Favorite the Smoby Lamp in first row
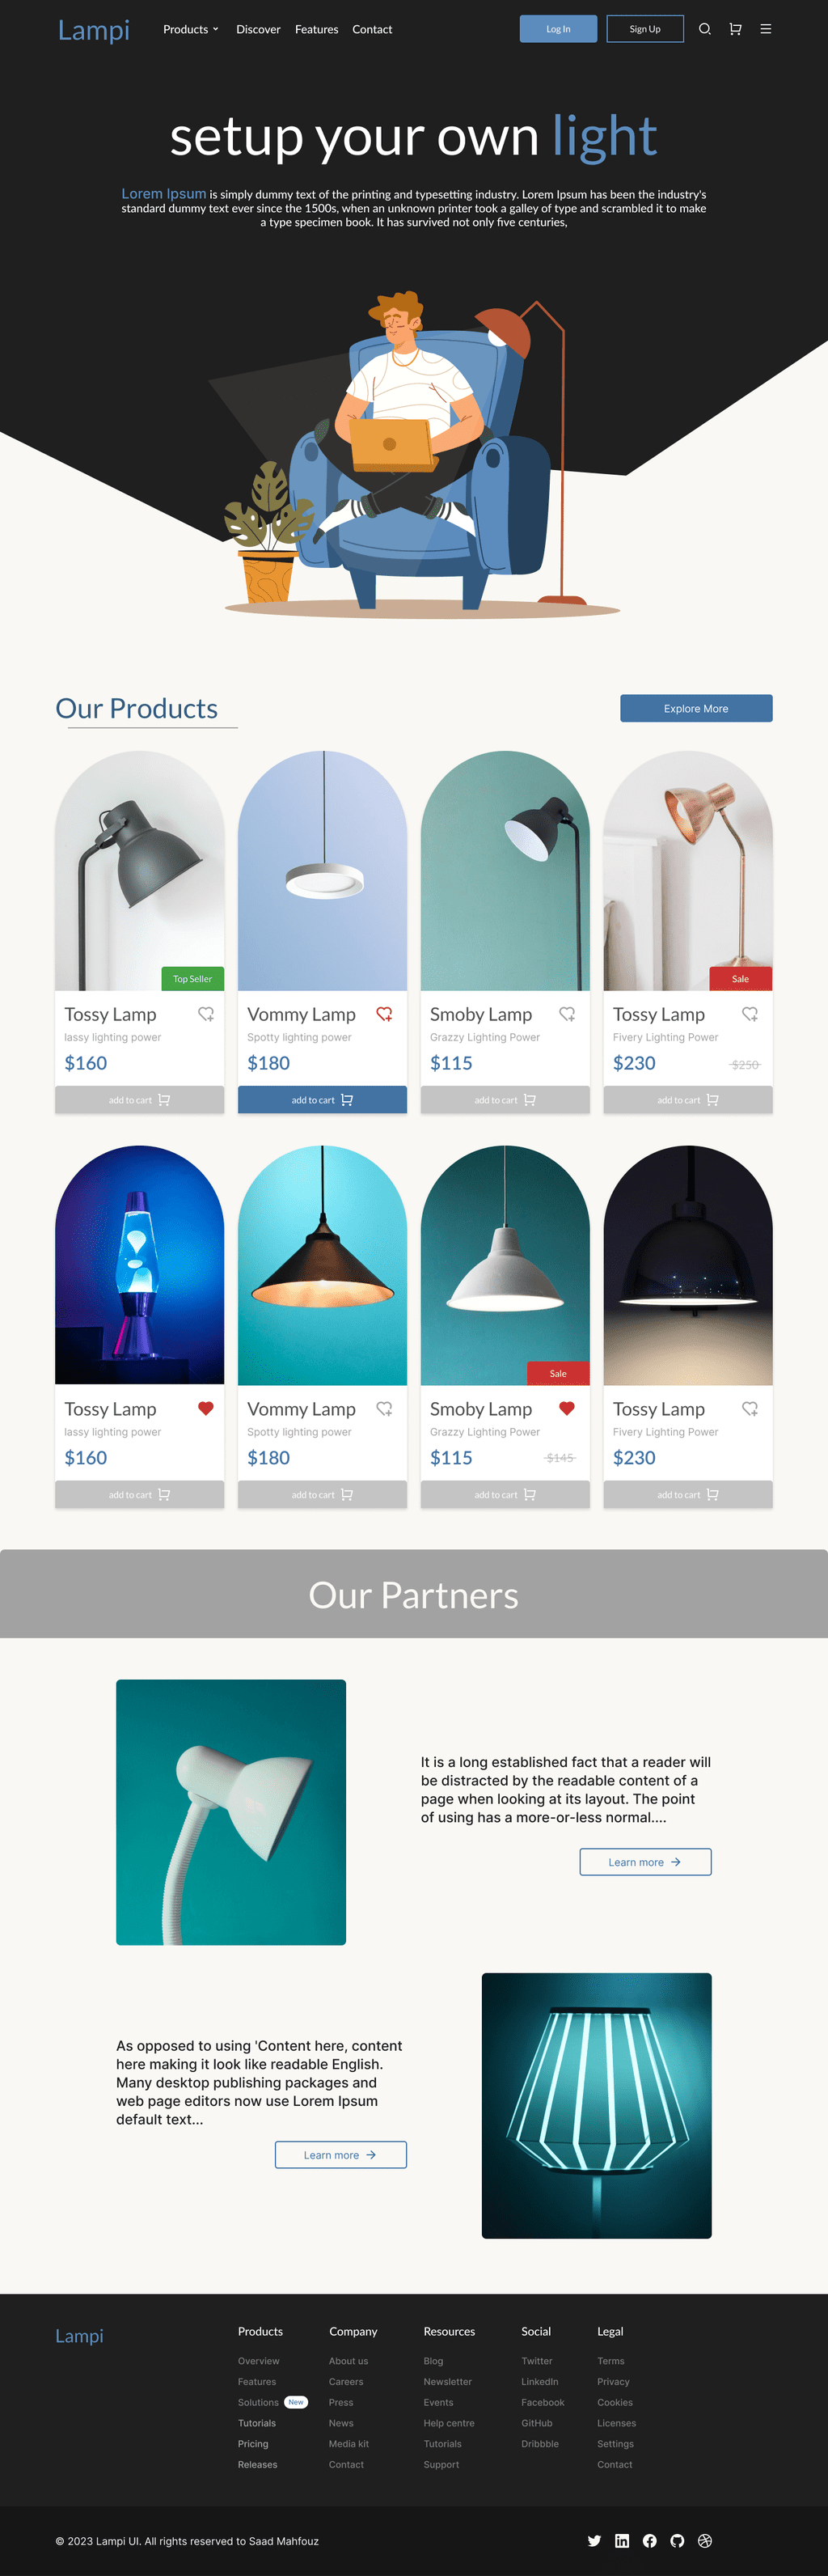828x2576 pixels. tap(567, 1014)
